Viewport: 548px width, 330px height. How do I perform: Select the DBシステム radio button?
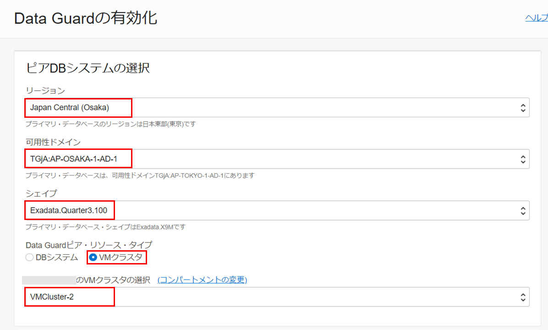30,258
